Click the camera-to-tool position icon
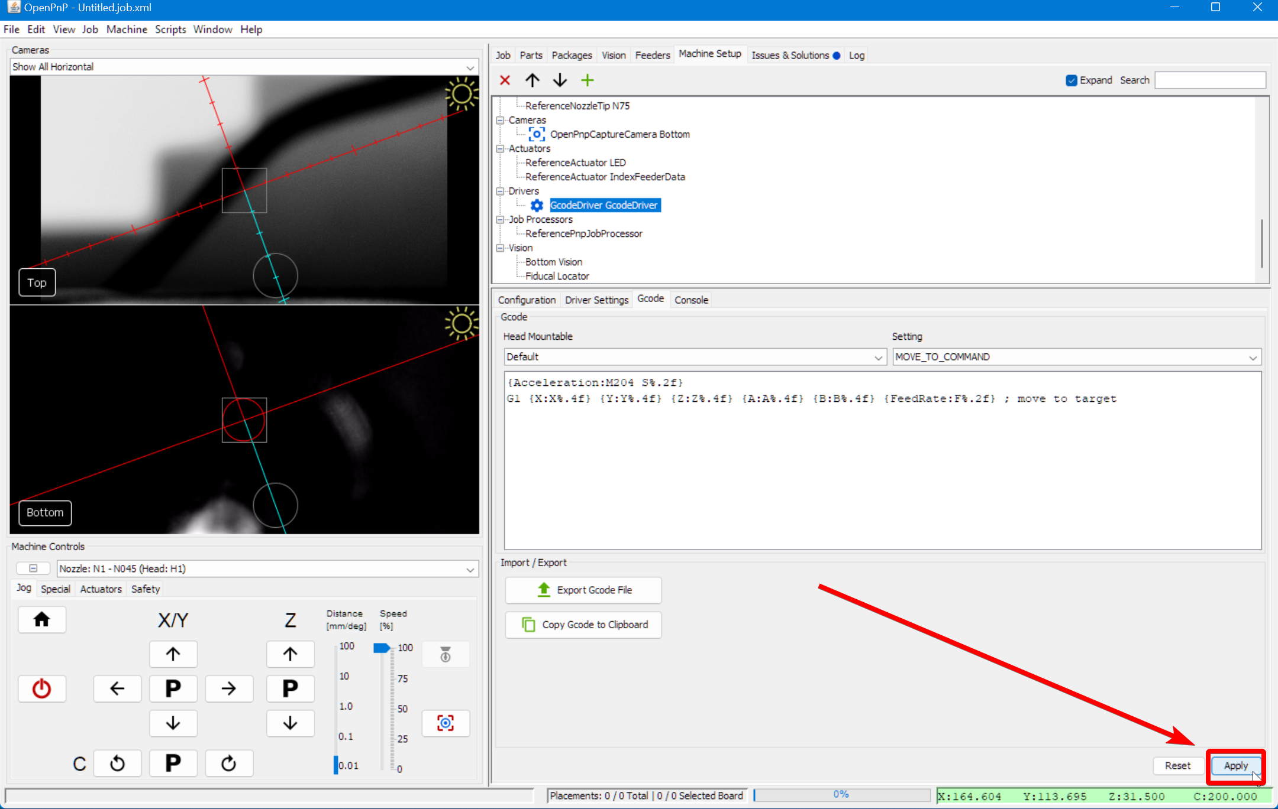 click(x=445, y=723)
